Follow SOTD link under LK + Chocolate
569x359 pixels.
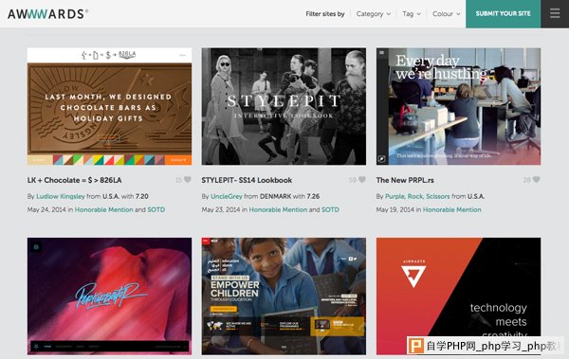click(156, 209)
